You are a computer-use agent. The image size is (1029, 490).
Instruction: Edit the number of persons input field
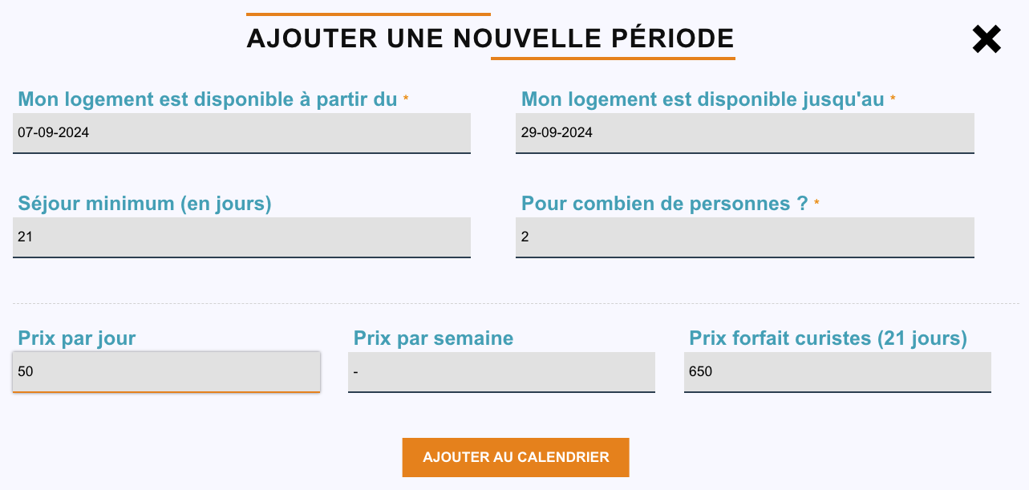click(x=744, y=237)
